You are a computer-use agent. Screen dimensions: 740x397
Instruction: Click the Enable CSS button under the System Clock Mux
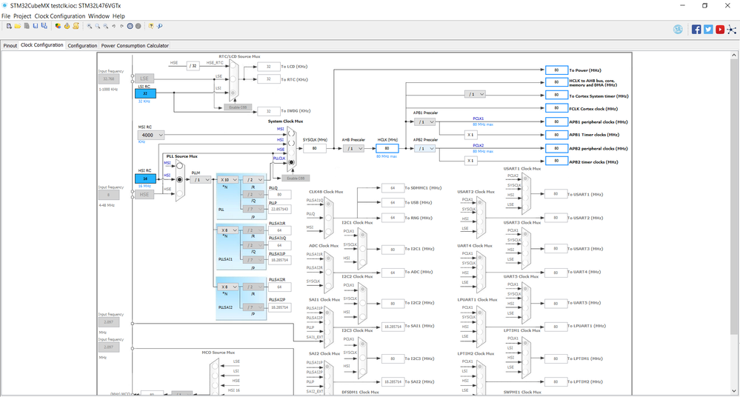click(x=296, y=178)
